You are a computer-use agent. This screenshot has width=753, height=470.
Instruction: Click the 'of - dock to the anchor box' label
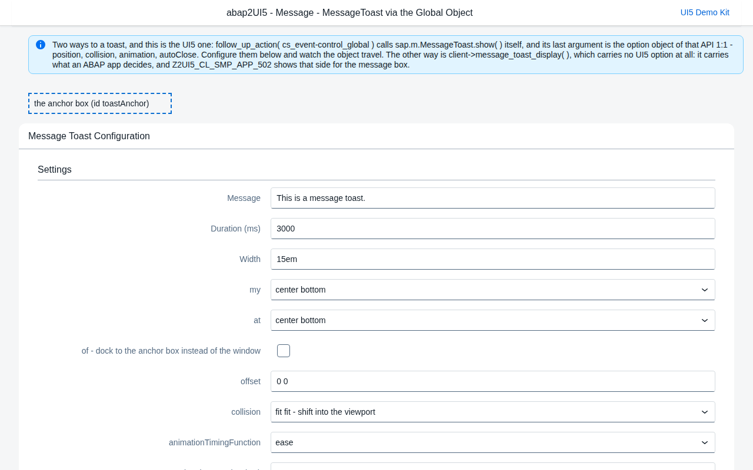(171, 351)
